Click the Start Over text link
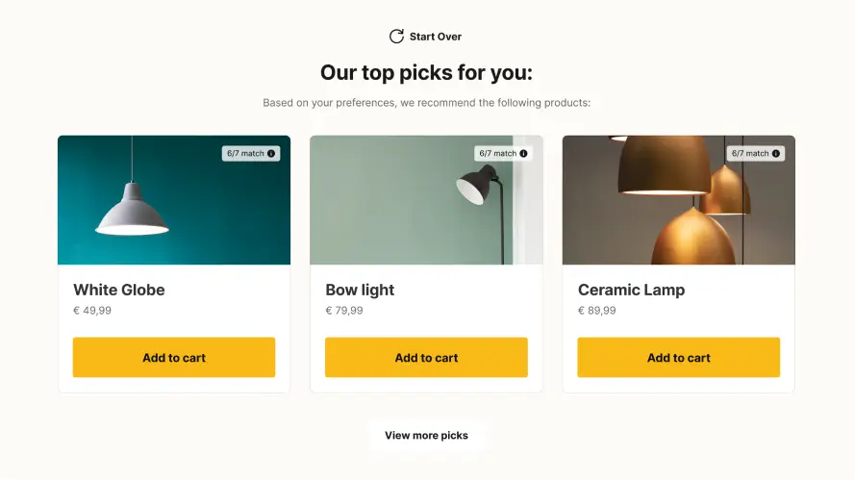855x481 pixels. pyautogui.click(x=436, y=37)
